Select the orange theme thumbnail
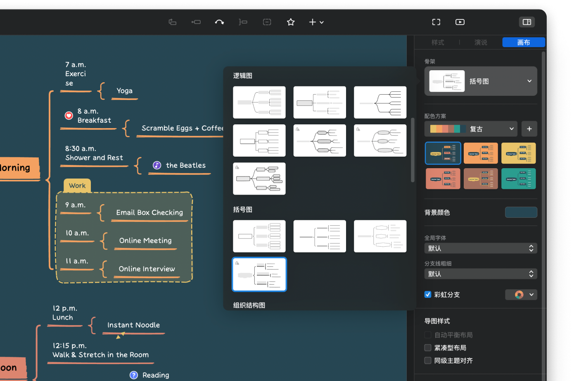 (x=481, y=153)
